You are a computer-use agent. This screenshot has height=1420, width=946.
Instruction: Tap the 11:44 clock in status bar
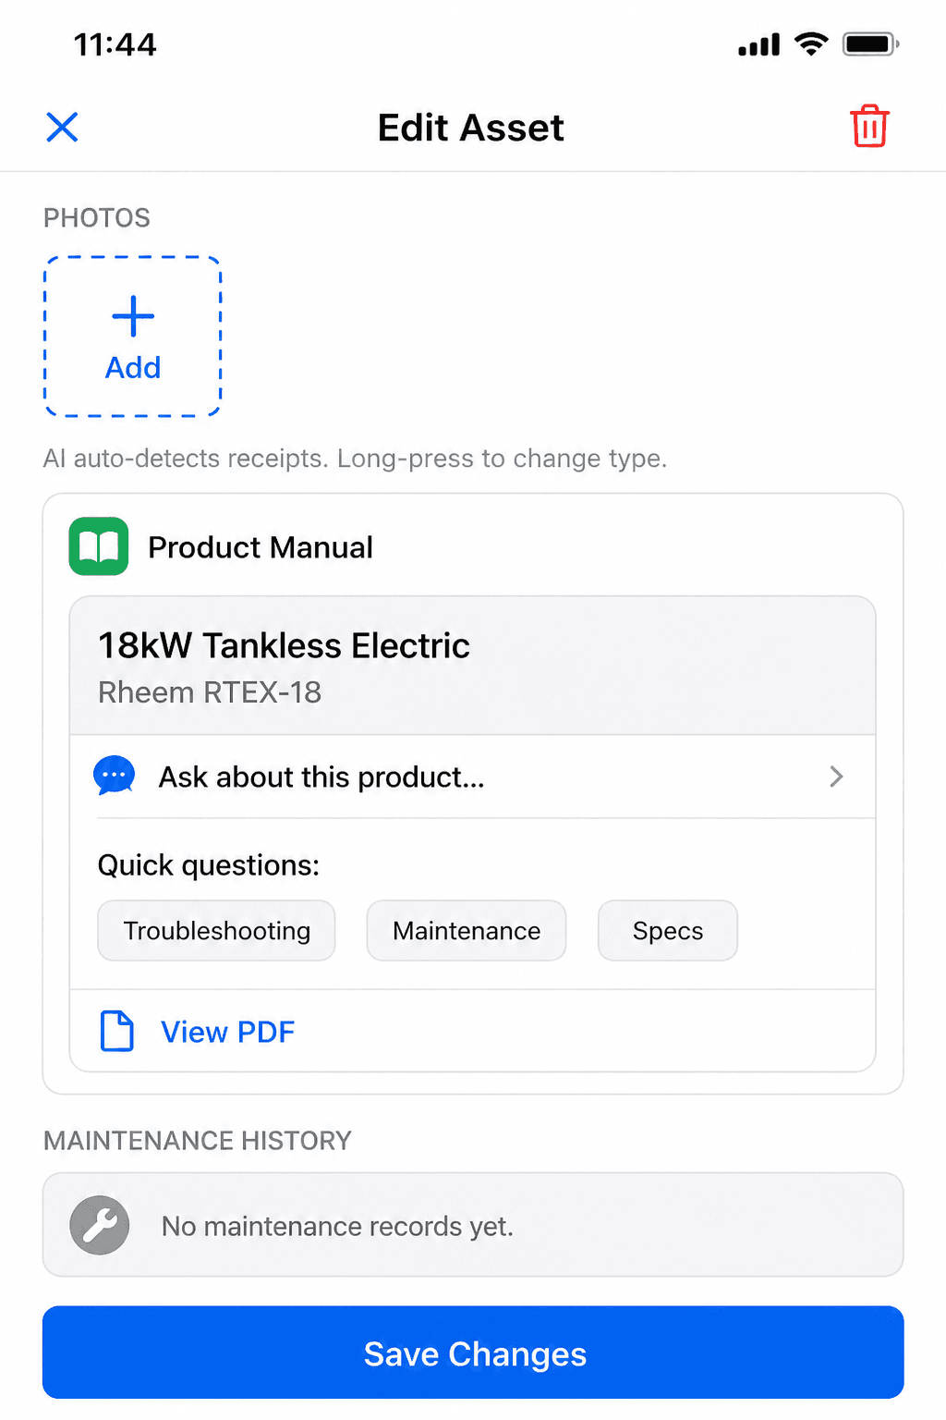point(115,44)
